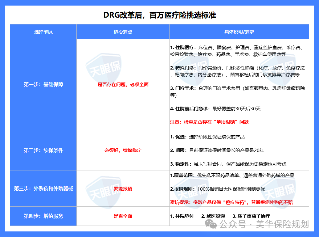This screenshot has height=237, width=319.
Task: Click 第四步：增值服务 row label
Action: [x=43, y=216]
